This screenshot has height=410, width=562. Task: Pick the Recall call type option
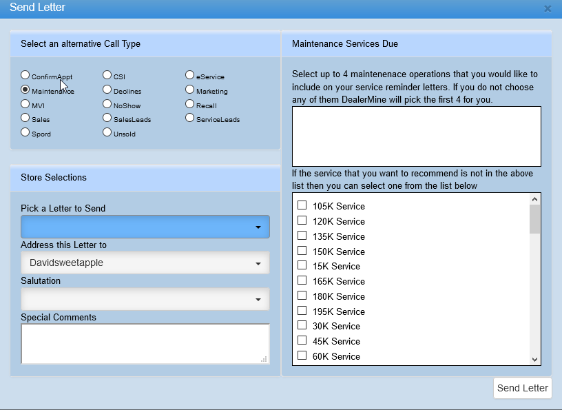[x=190, y=104]
